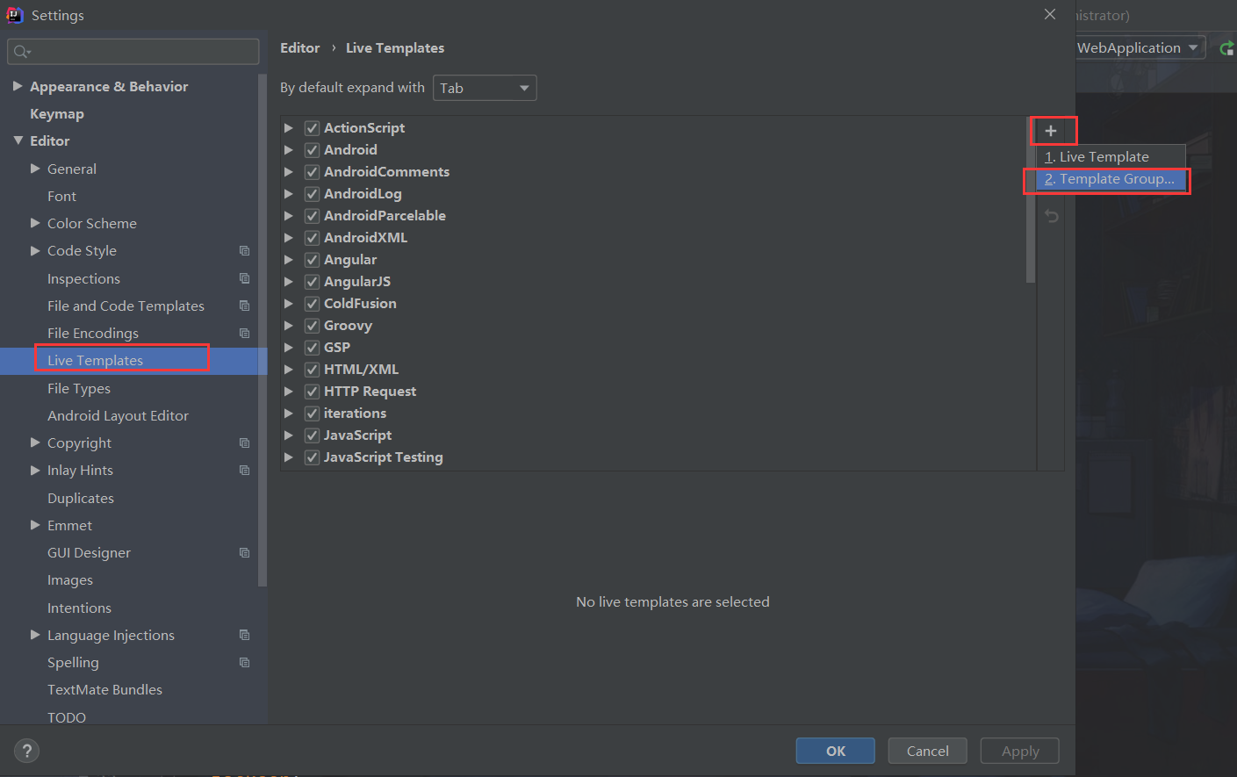This screenshot has width=1237, height=777.
Task: Click the Apply button
Action: [x=1020, y=751]
